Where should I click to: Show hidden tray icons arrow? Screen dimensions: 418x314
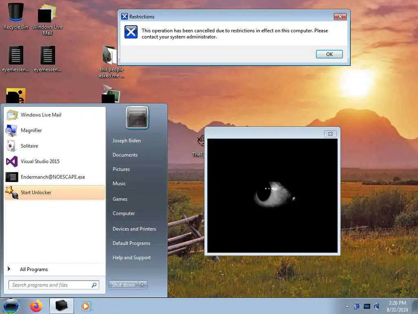[x=347, y=307]
